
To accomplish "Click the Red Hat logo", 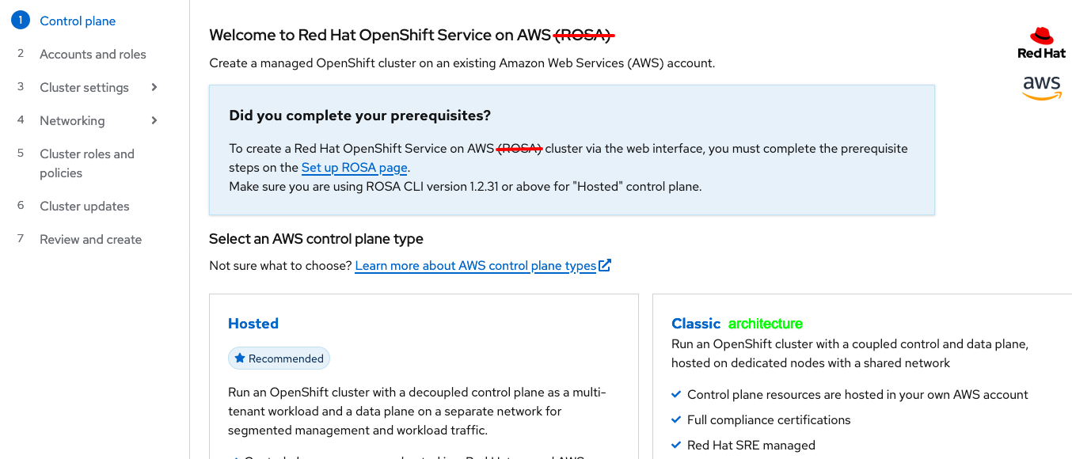I will [x=1041, y=43].
